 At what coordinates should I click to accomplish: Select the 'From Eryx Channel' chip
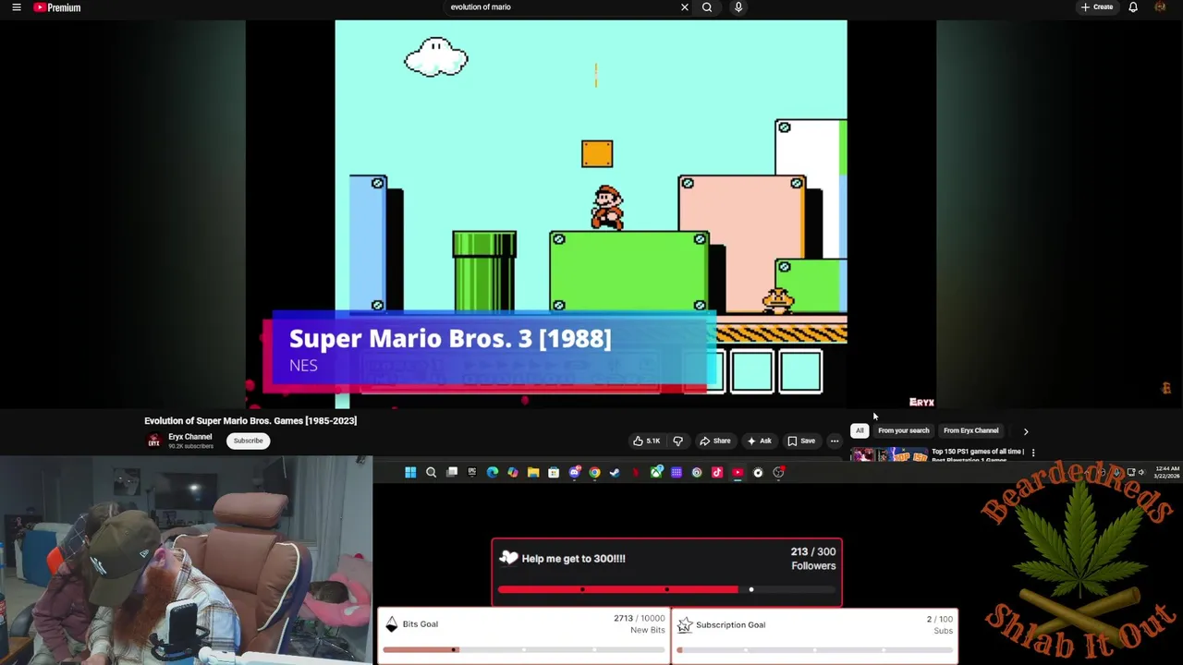point(970,430)
